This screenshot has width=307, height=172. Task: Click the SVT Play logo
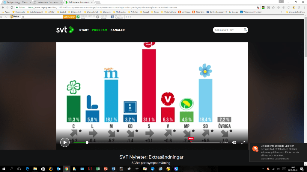(64, 30)
